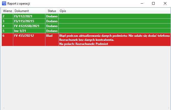Image resolution: width=171 pixels, height=110 pixels.
Task: Click the right arrow of horizontal scrollbar
Action: [168, 108]
